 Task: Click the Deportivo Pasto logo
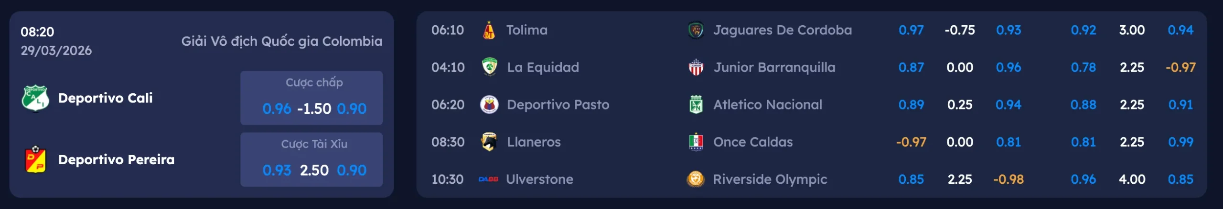click(489, 105)
